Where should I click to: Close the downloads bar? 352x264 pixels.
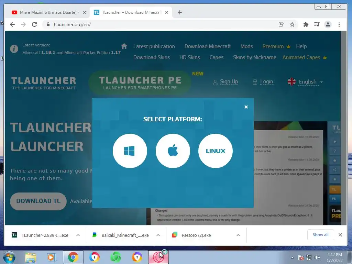point(340,235)
